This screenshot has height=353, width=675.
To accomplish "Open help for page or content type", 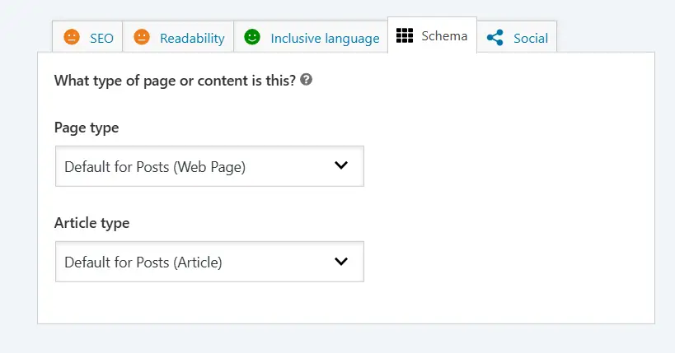I will coord(306,80).
